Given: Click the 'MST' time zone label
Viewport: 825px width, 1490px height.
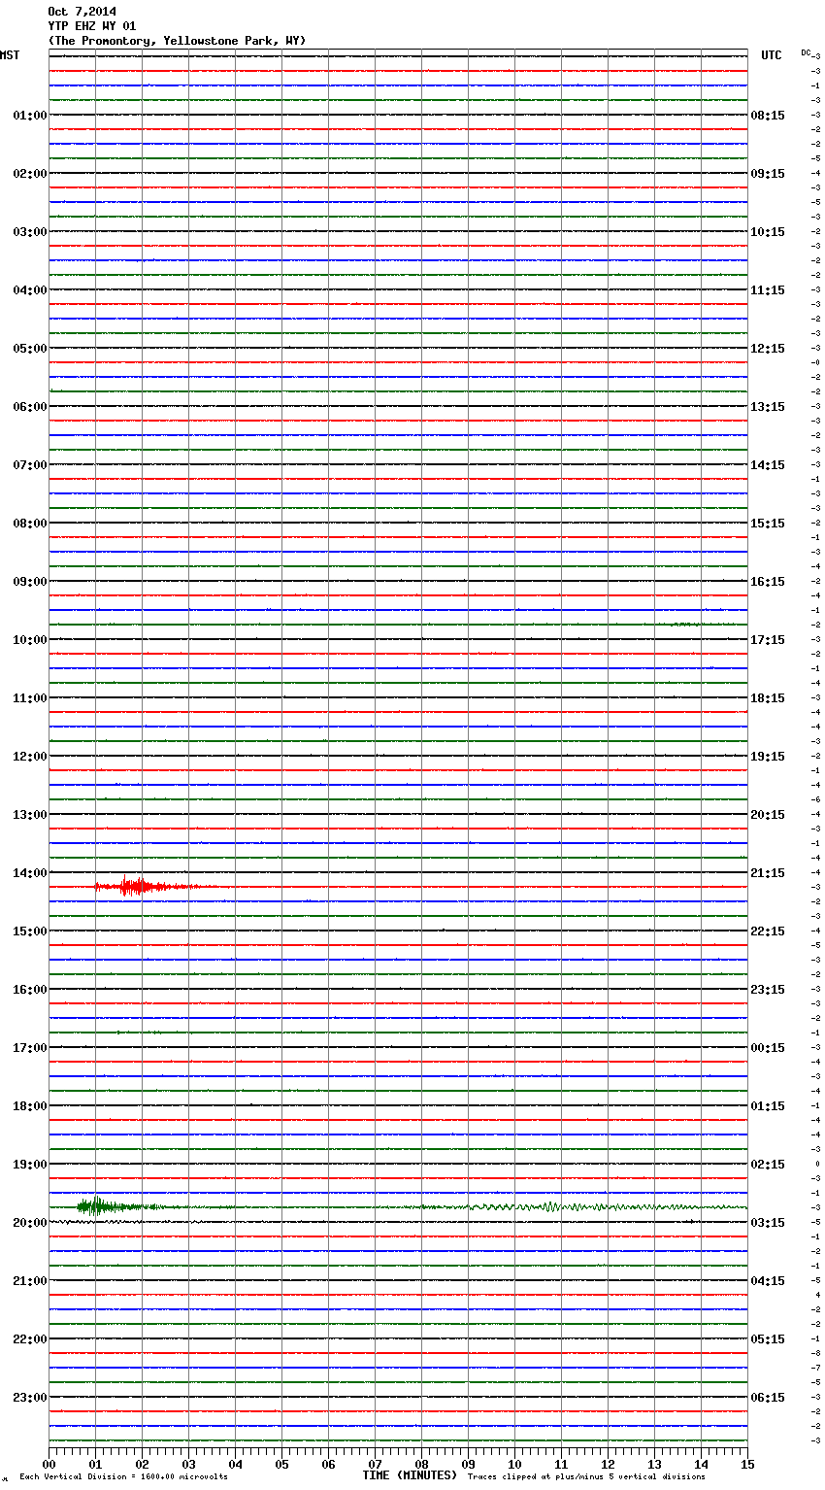Looking at the screenshot, I should click(x=10, y=55).
